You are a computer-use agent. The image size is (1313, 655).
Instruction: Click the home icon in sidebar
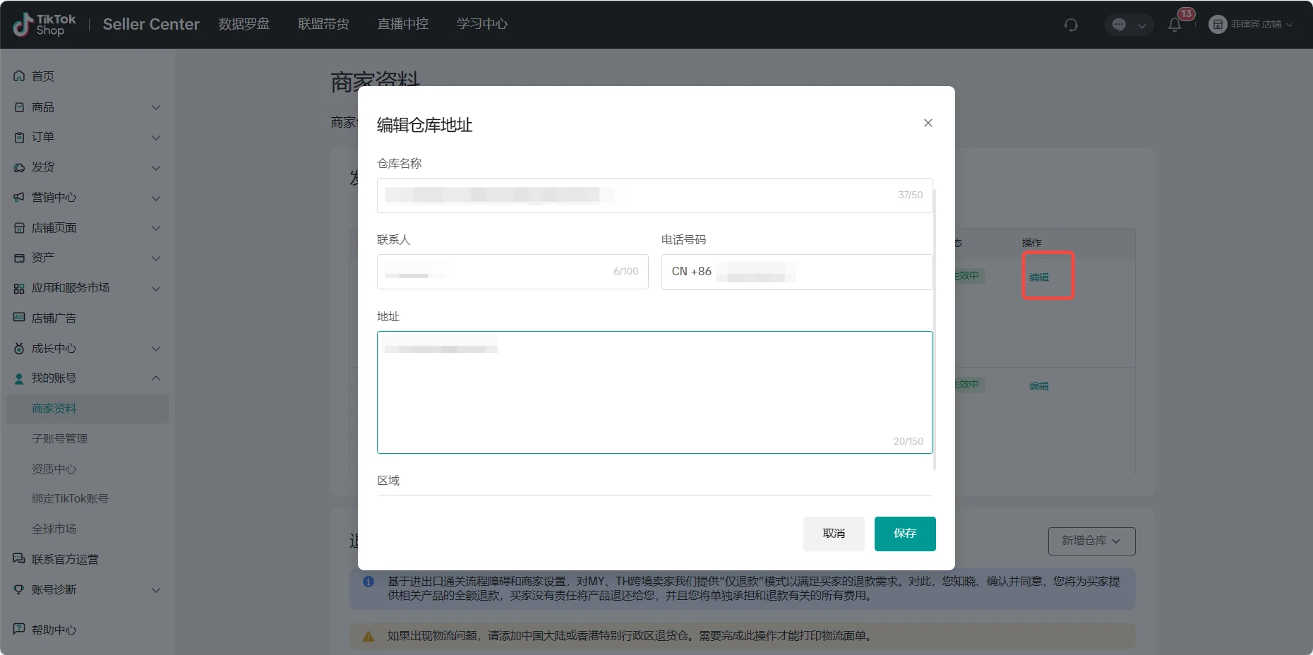tap(19, 76)
